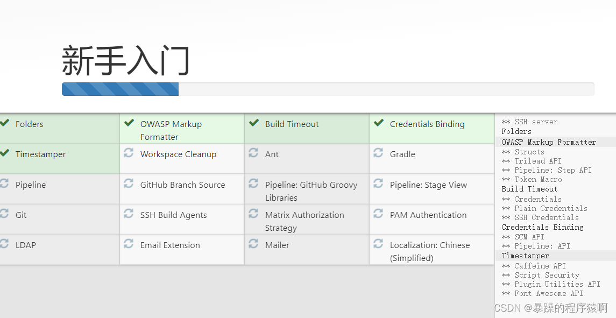This screenshot has height=318, width=616.
Task: Click the '** SCM API' log line
Action: tap(523, 237)
